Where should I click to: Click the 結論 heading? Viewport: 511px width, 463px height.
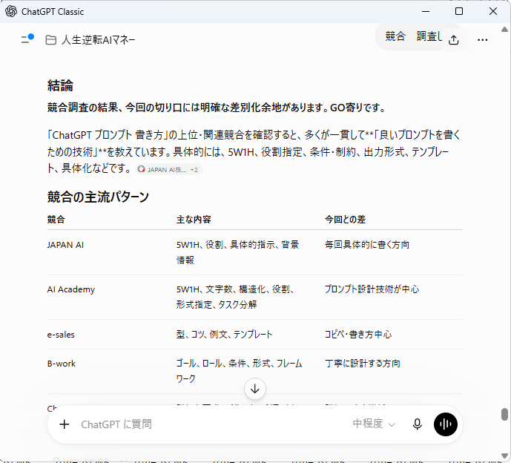pyautogui.click(x=60, y=85)
